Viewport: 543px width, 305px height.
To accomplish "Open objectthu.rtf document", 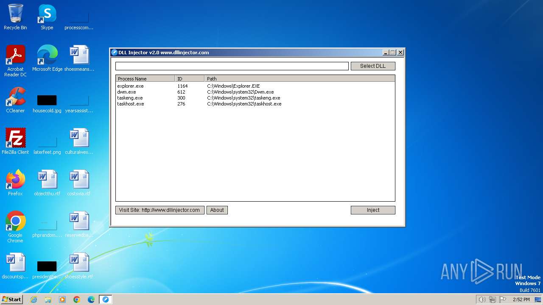I will point(47,183).
